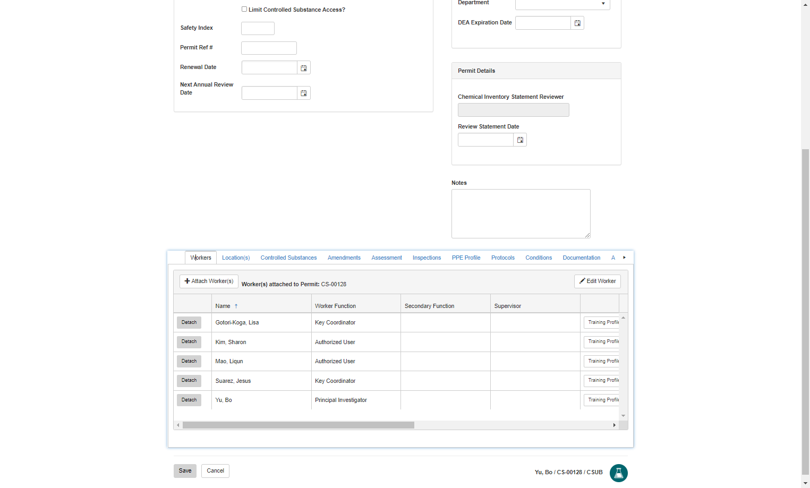Focus the Permit Ref # field
The image size is (810, 488).
click(x=269, y=48)
